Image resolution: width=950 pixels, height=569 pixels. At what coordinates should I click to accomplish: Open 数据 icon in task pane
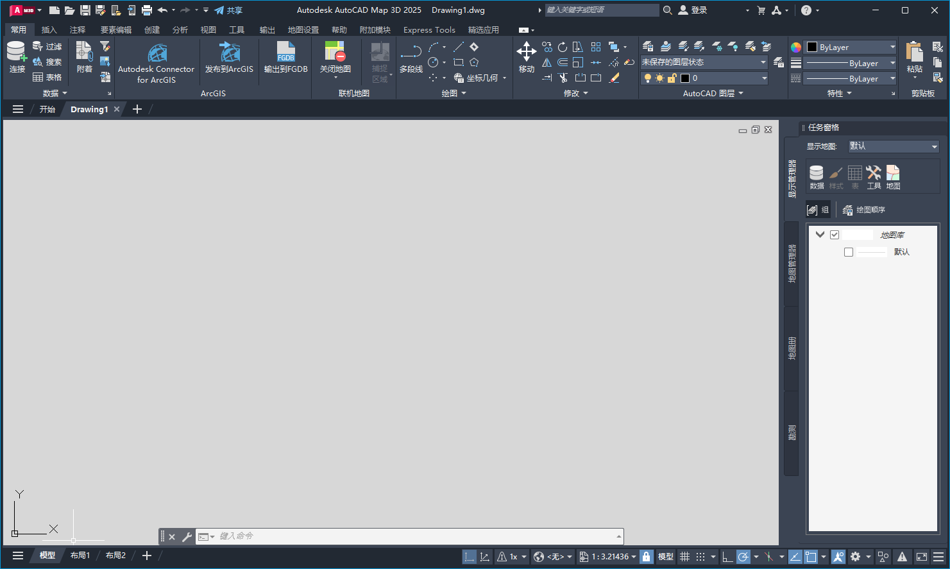click(817, 177)
